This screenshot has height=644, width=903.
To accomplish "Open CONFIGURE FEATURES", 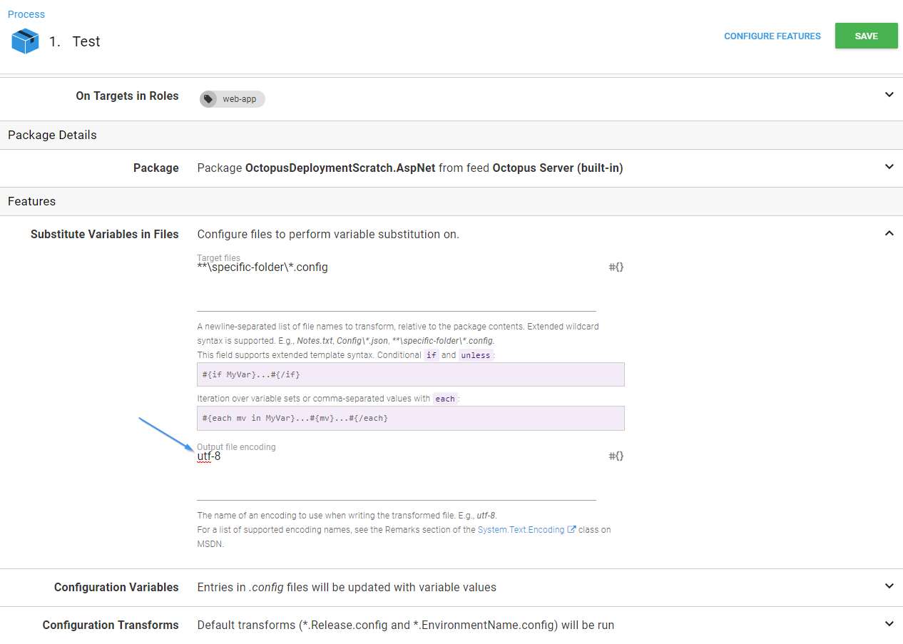I will coord(772,35).
